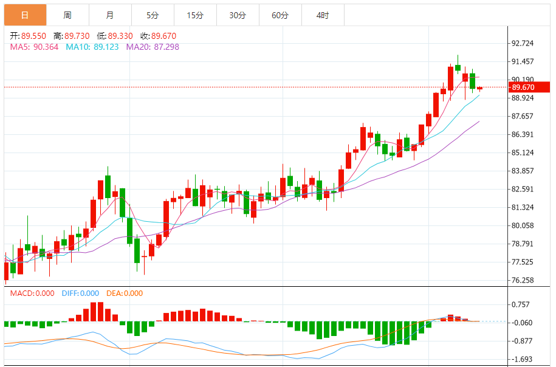Open the 4时 timeframe tab

323,15
